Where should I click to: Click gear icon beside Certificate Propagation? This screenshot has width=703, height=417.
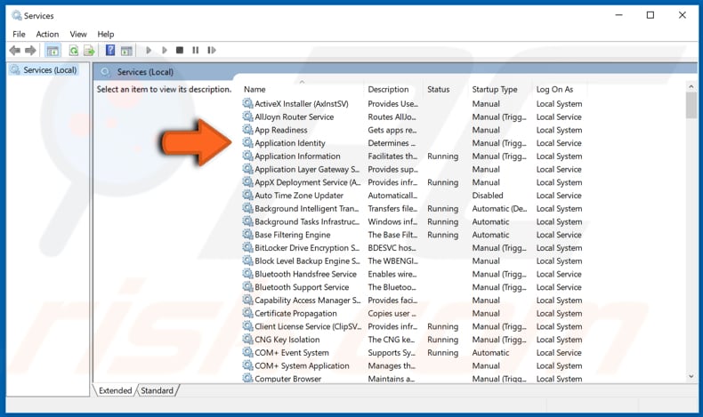(x=247, y=313)
